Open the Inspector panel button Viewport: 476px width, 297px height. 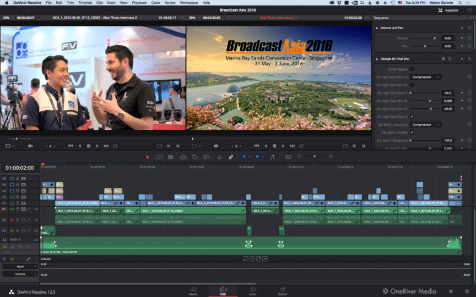pyautogui.click(x=448, y=10)
